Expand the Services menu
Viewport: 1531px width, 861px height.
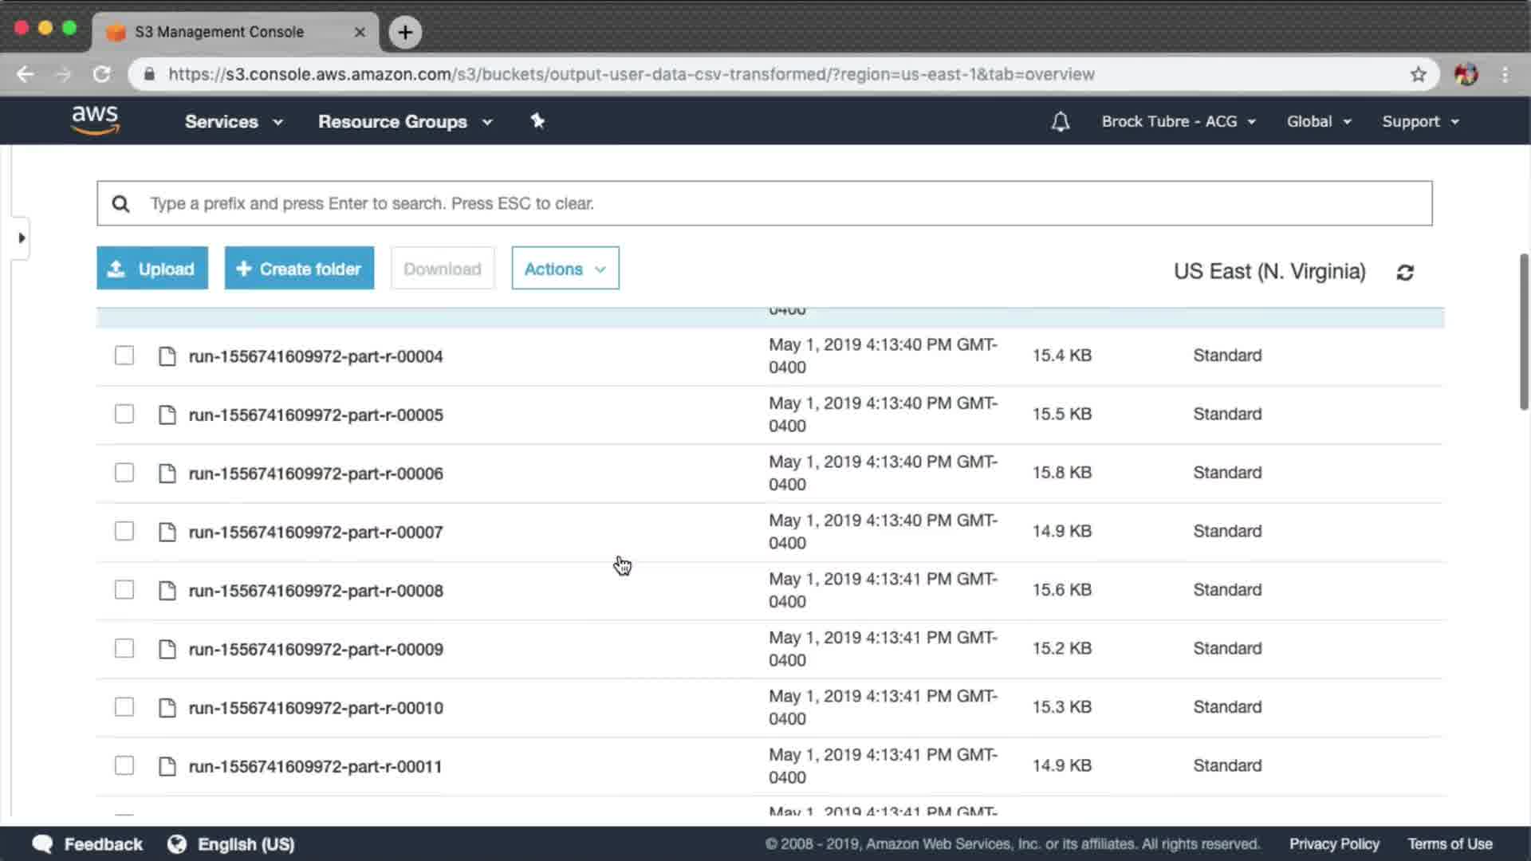(233, 122)
